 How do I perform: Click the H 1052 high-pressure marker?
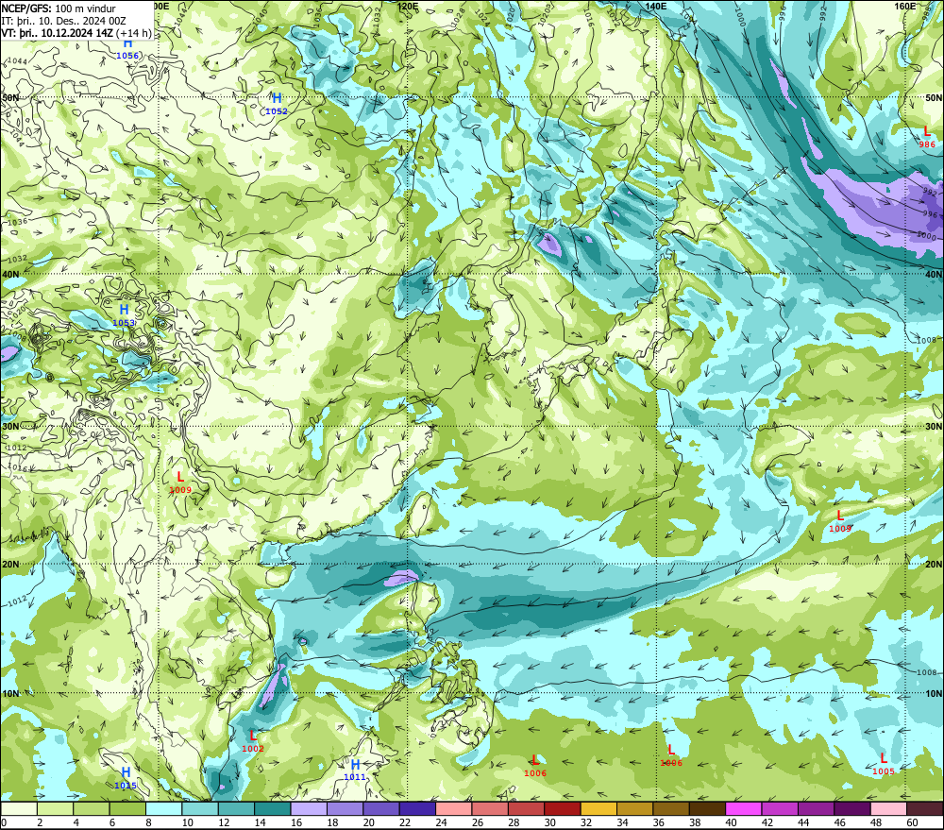coord(277,104)
